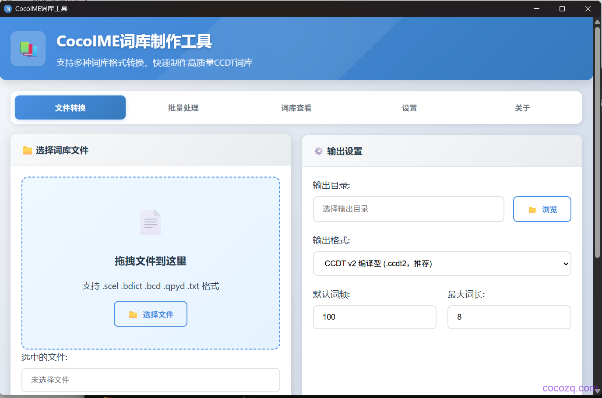
Task: Click the CocoIME book logo icon
Action: tap(28, 49)
